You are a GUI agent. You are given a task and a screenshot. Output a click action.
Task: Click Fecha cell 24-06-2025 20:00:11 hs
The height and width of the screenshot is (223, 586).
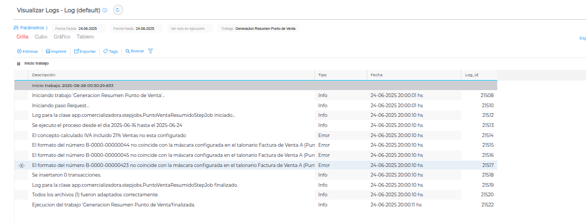[x=414, y=205]
